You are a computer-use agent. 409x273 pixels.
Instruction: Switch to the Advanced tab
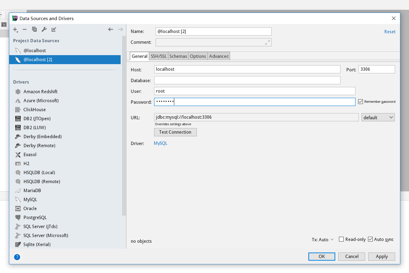click(219, 56)
